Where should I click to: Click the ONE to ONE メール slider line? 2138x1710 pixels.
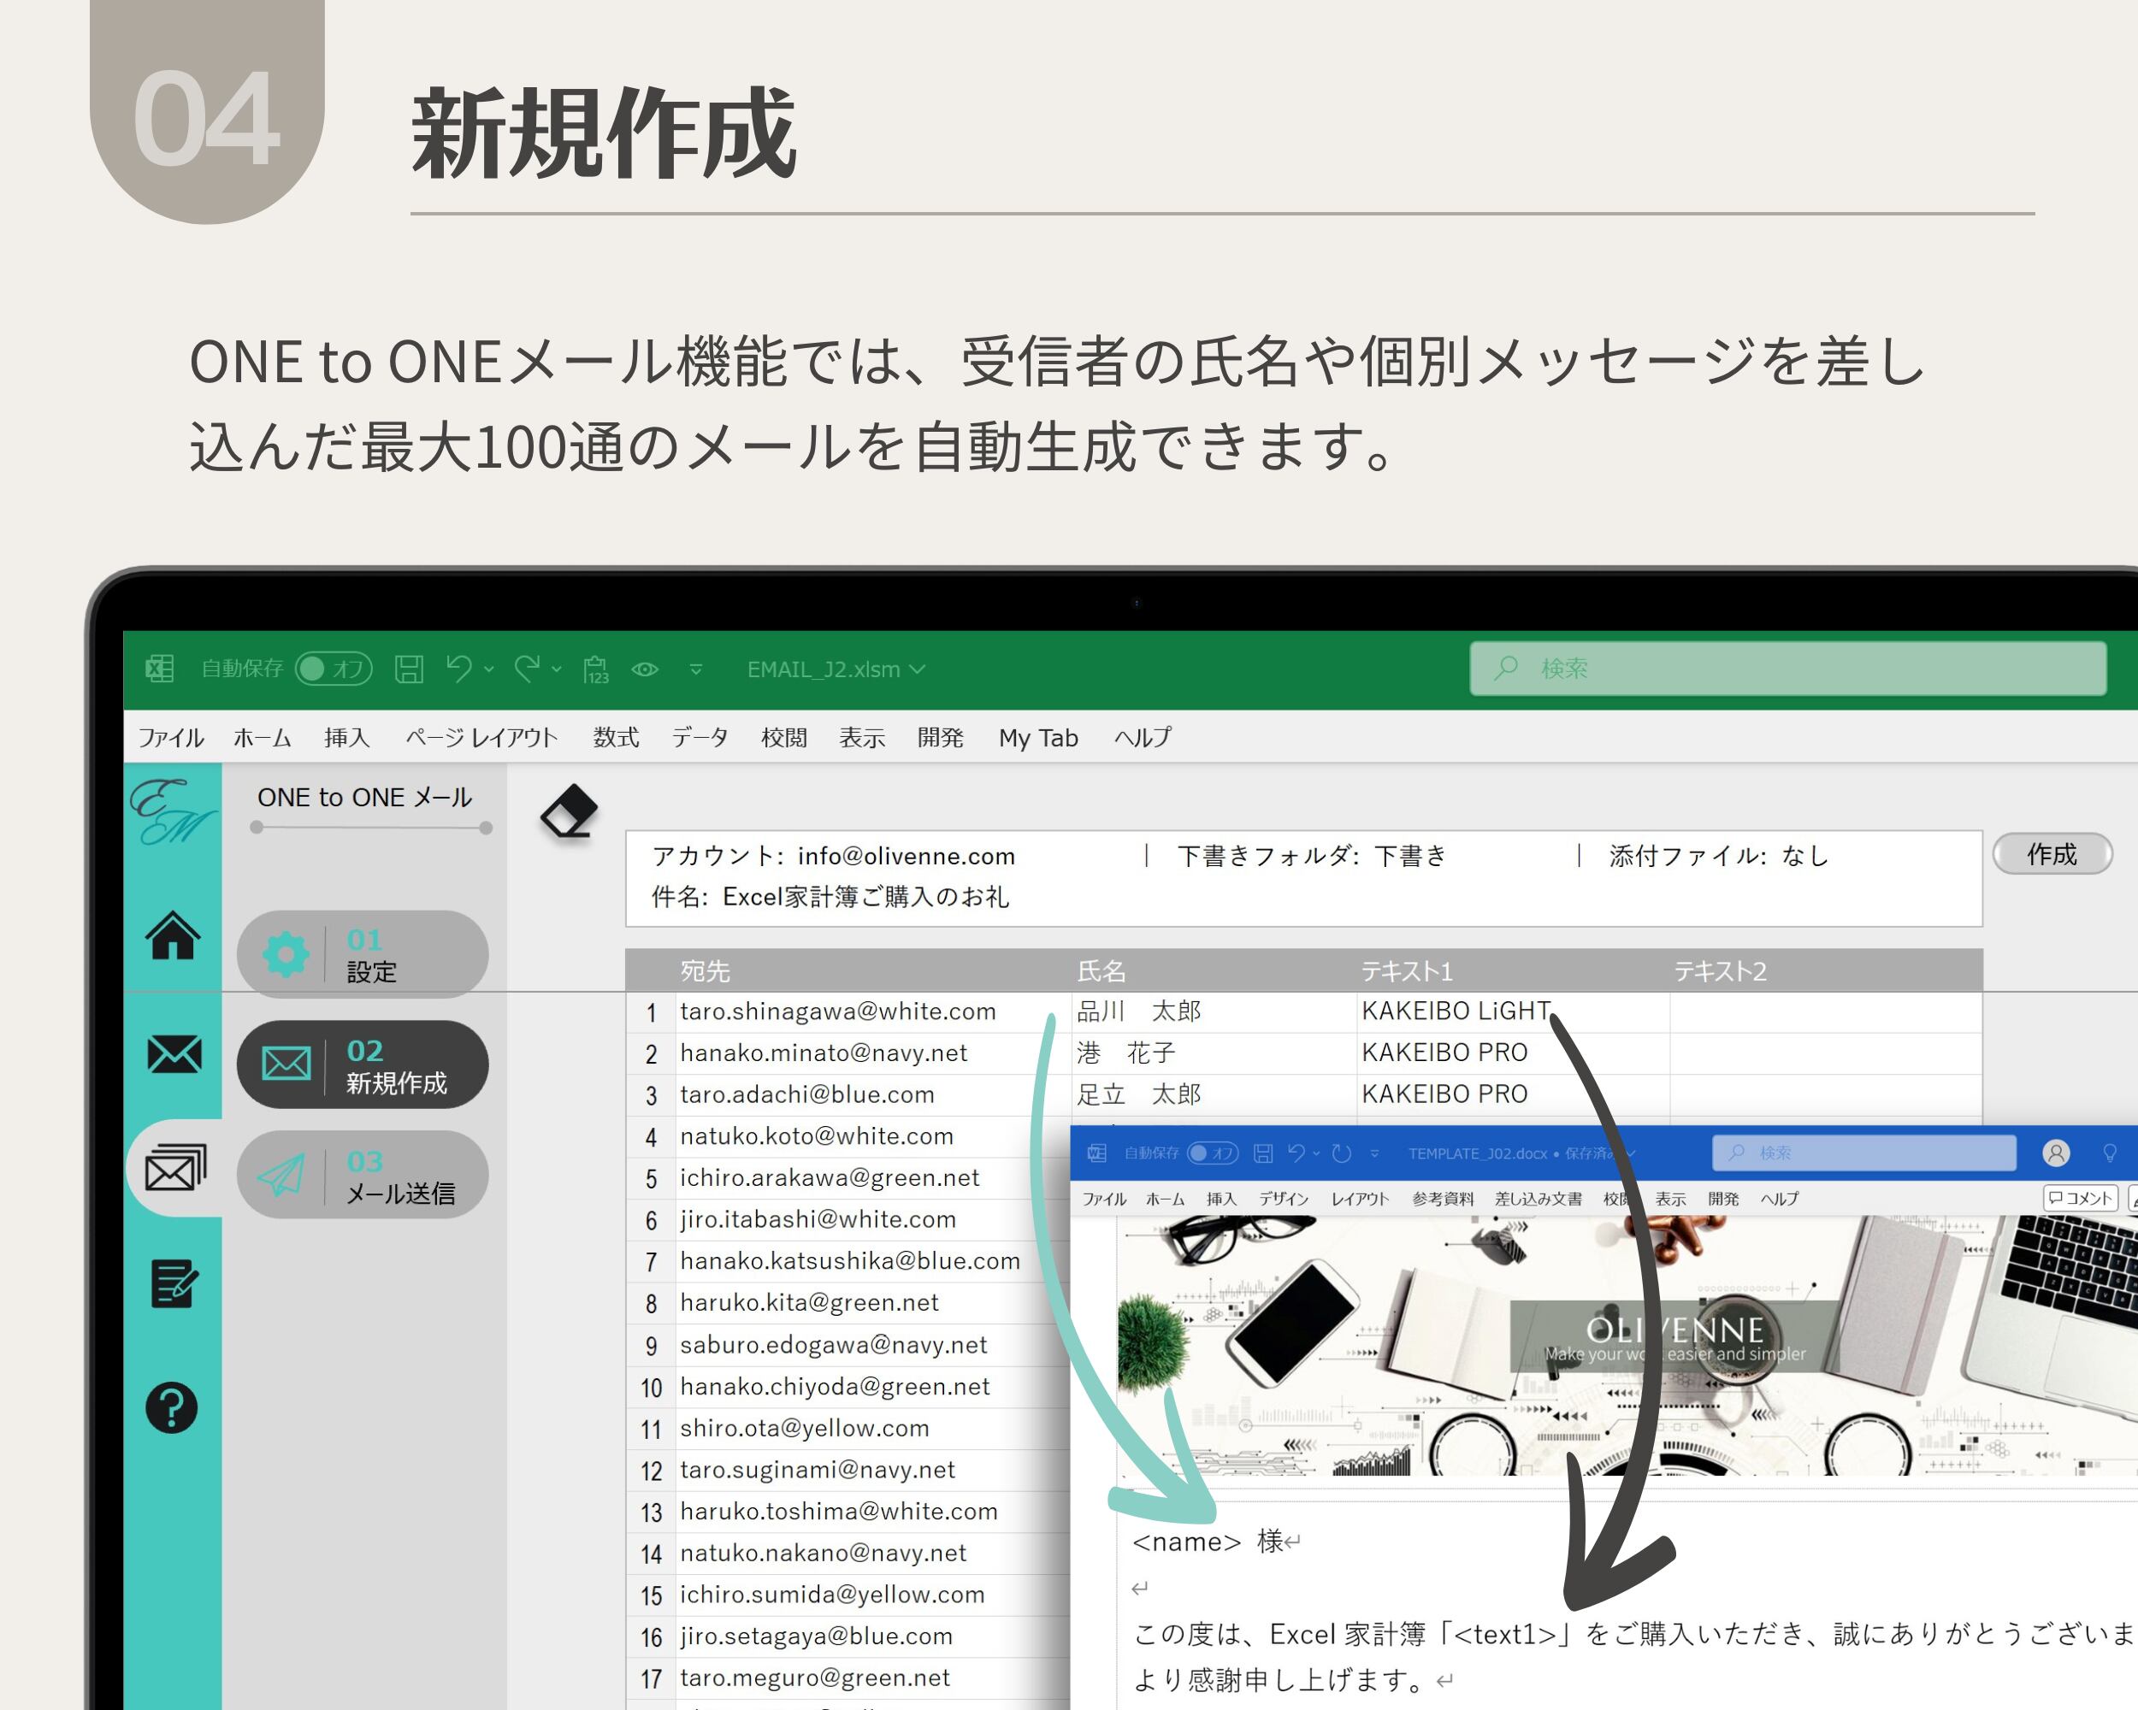coord(370,827)
